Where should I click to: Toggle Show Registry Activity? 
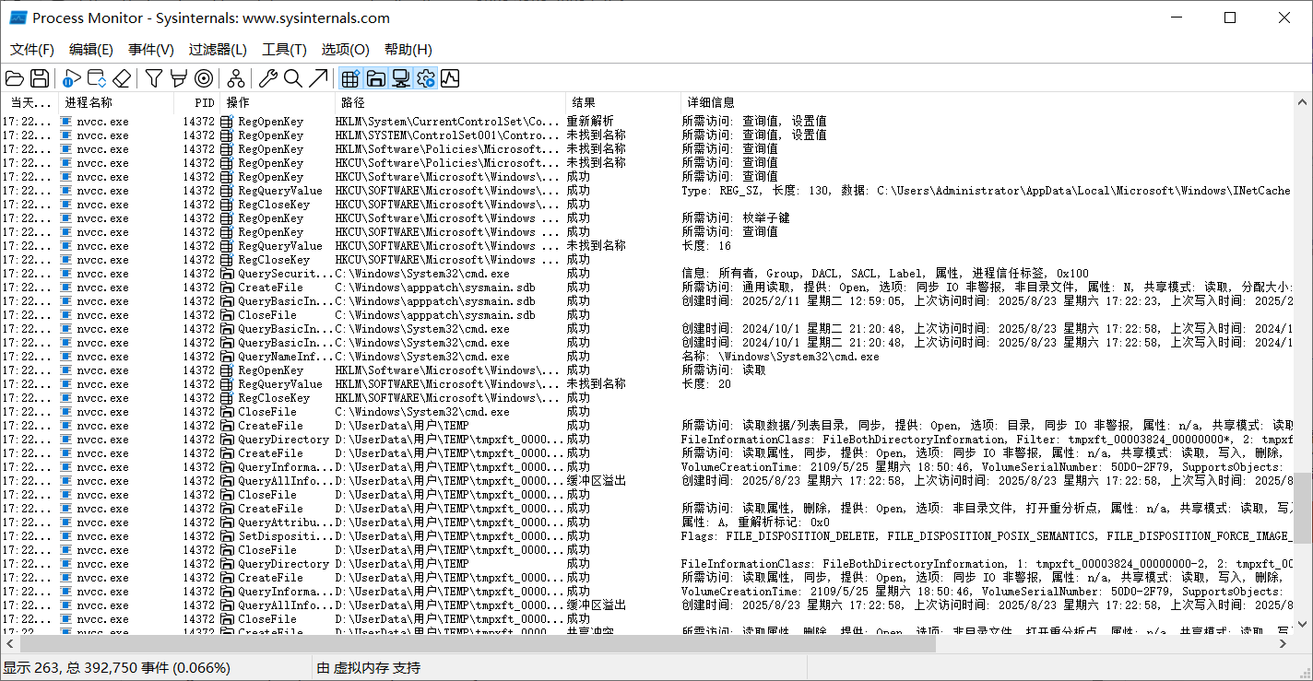click(350, 78)
